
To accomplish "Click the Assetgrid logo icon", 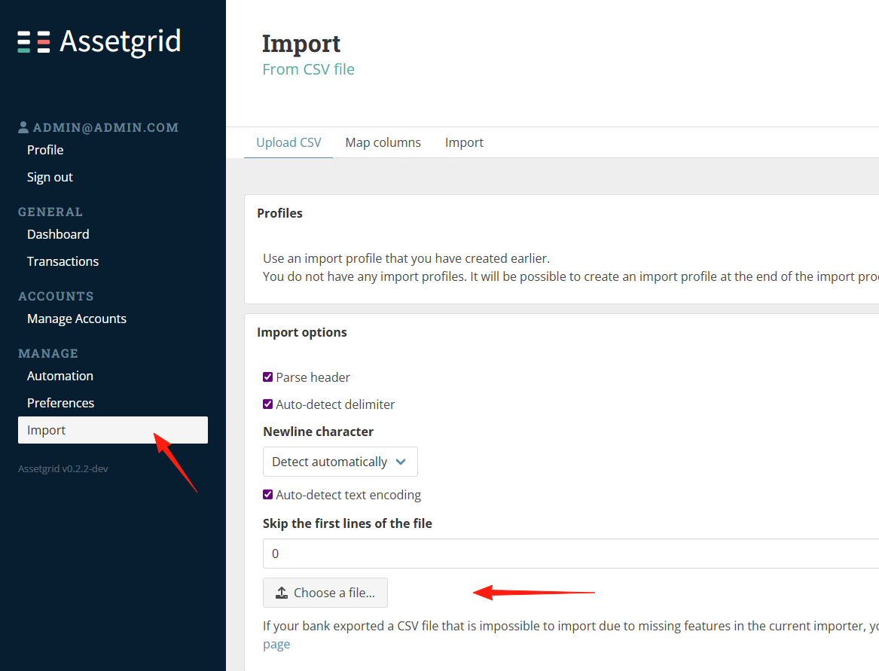I will point(34,42).
